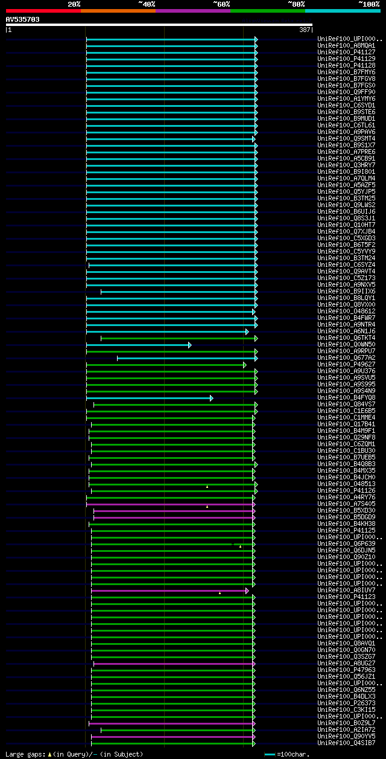The height and width of the screenshot is (759, 386).
Task: Select the label UniRef100_A7QLM4
Action: (346, 179)
